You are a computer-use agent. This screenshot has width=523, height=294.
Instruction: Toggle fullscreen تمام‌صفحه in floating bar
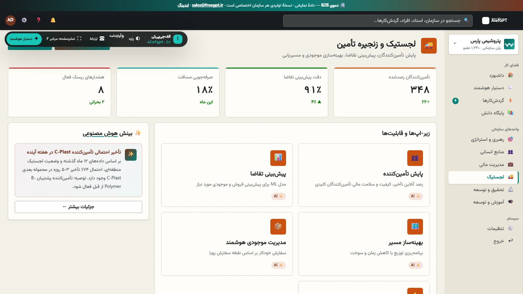pyautogui.click(x=64, y=39)
